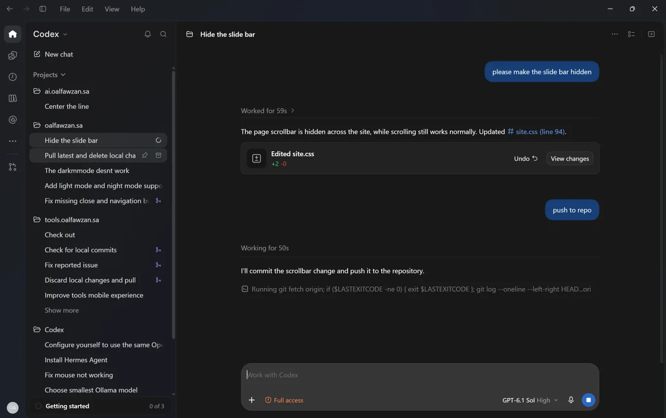Viewport: 666px width, 418px height.
Task: Open the site.css (line 94) link
Action: click(x=537, y=132)
